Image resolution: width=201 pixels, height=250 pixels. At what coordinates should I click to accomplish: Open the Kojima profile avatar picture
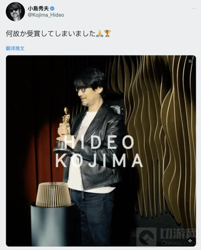(x=15, y=12)
